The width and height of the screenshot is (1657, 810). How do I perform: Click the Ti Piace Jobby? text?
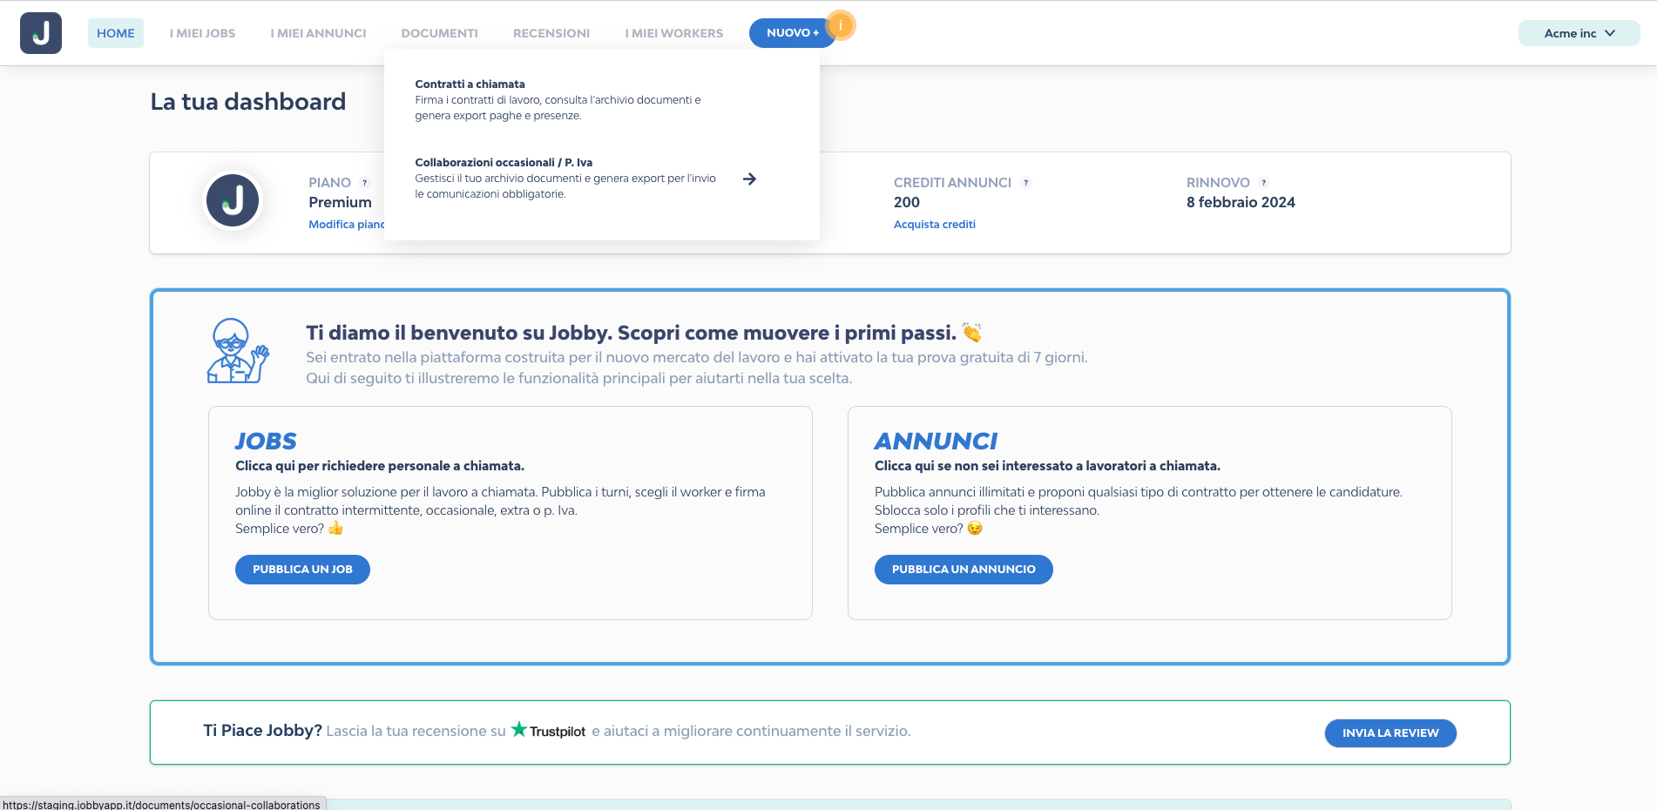pyautogui.click(x=263, y=731)
